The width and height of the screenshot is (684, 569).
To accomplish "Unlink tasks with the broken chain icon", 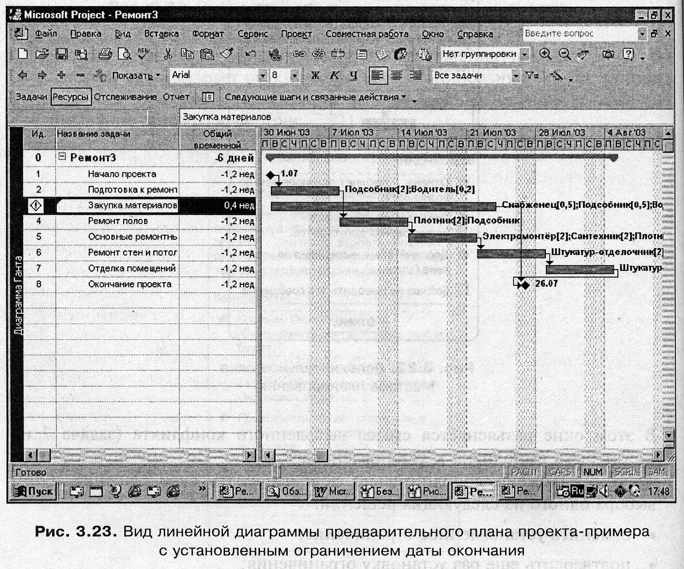I will [x=319, y=54].
